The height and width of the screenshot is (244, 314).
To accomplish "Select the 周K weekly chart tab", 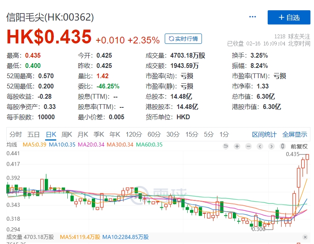I will tap(67, 134).
